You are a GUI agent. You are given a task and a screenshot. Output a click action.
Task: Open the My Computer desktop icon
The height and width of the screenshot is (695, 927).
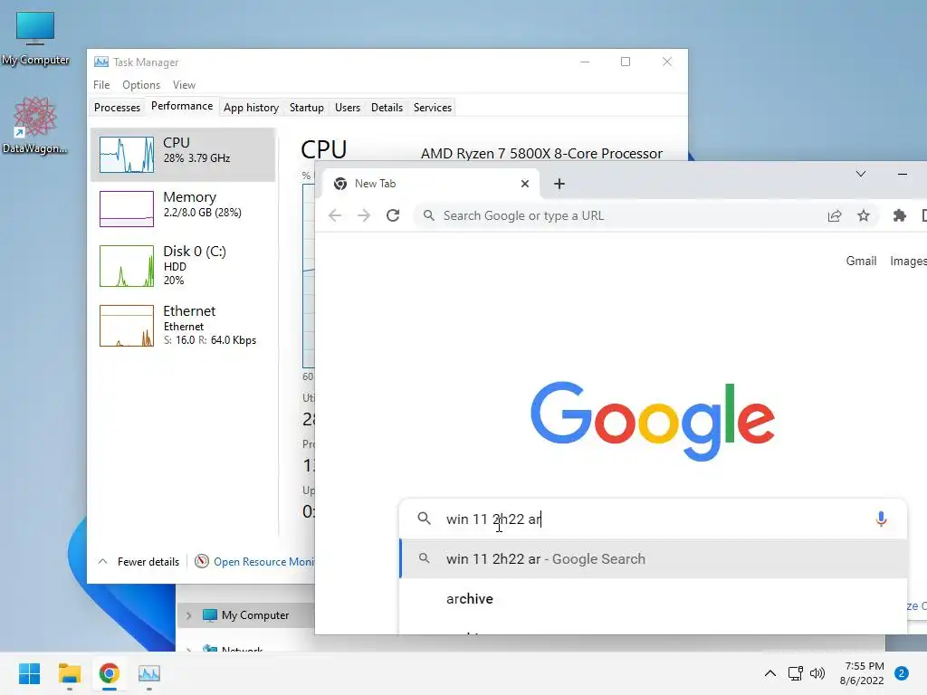point(35,38)
